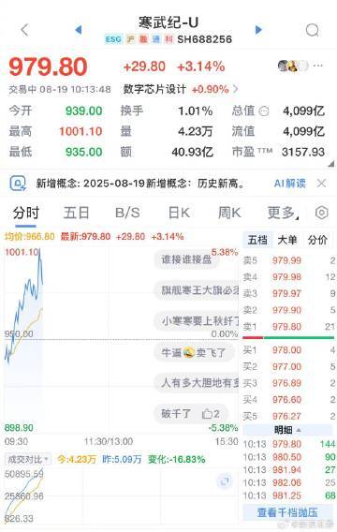Image resolution: width=337 pixels, height=532 pixels.
Task: Go back with the left chevron arrow
Action: point(24,30)
